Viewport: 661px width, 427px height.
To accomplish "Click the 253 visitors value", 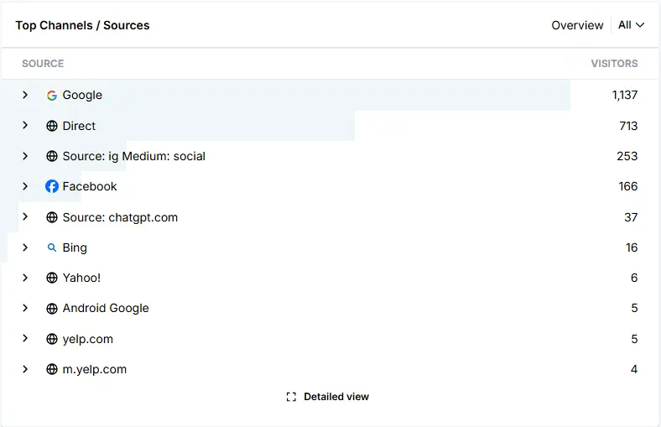I will pos(627,156).
